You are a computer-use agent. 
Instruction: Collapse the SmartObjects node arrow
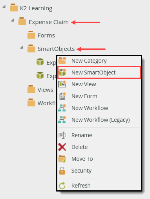click(22, 47)
